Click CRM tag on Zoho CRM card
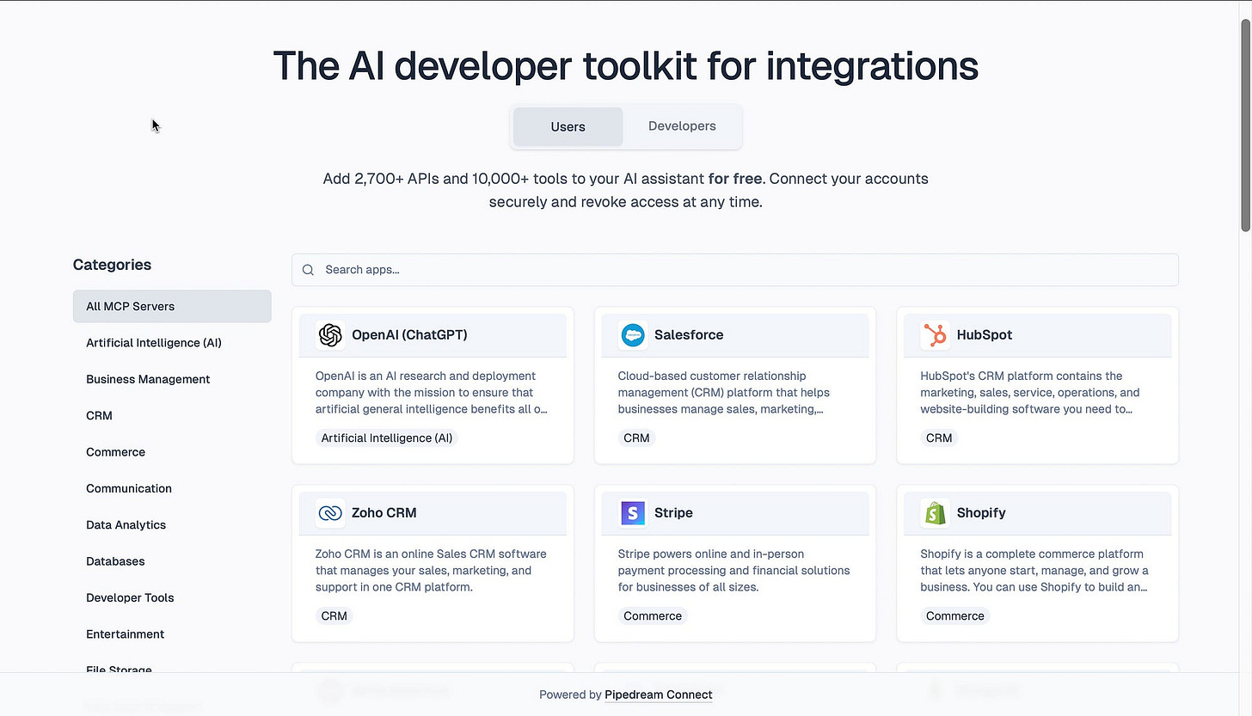This screenshot has width=1252, height=716. pos(334,616)
